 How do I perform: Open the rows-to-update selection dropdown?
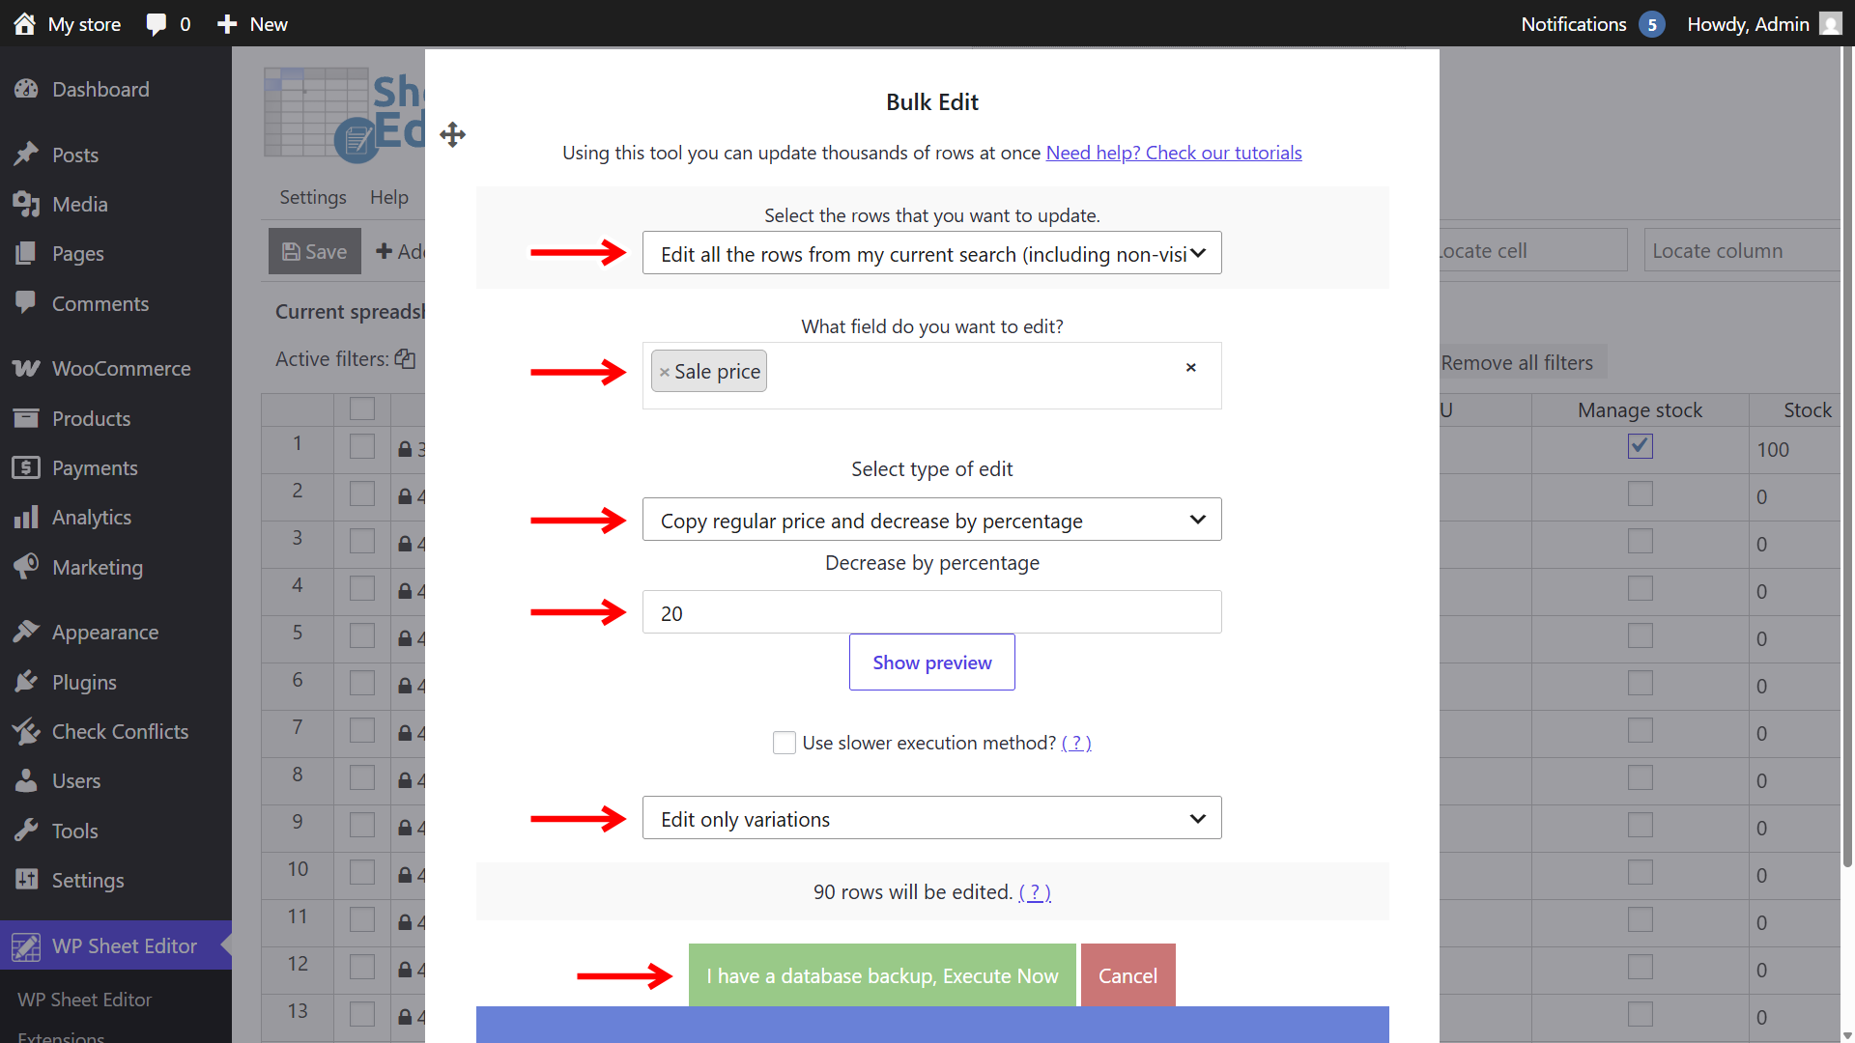coord(931,253)
